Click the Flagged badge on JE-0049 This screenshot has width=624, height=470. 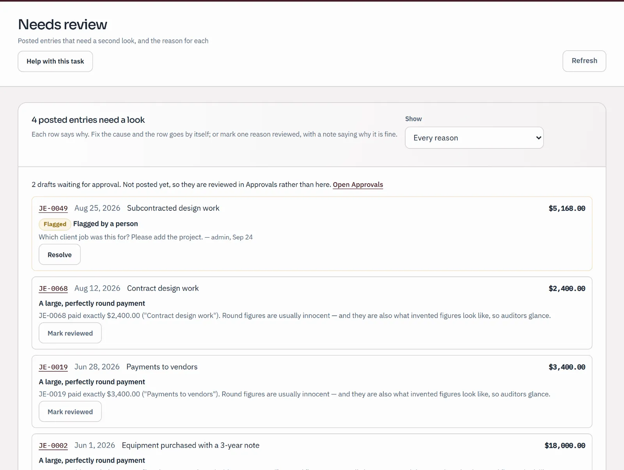coord(55,224)
